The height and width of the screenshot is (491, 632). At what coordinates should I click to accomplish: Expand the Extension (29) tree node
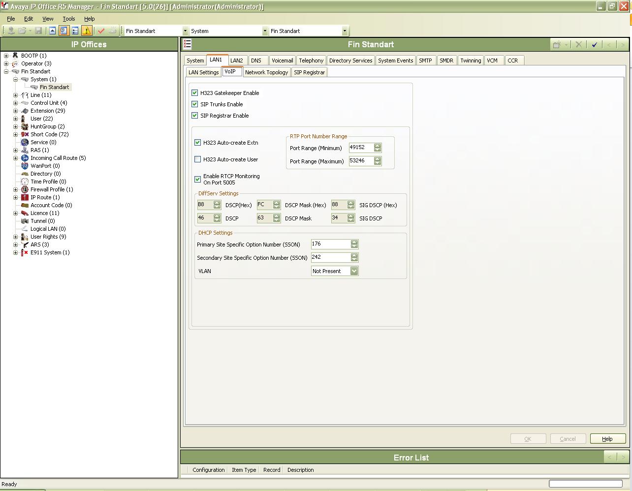point(15,111)
